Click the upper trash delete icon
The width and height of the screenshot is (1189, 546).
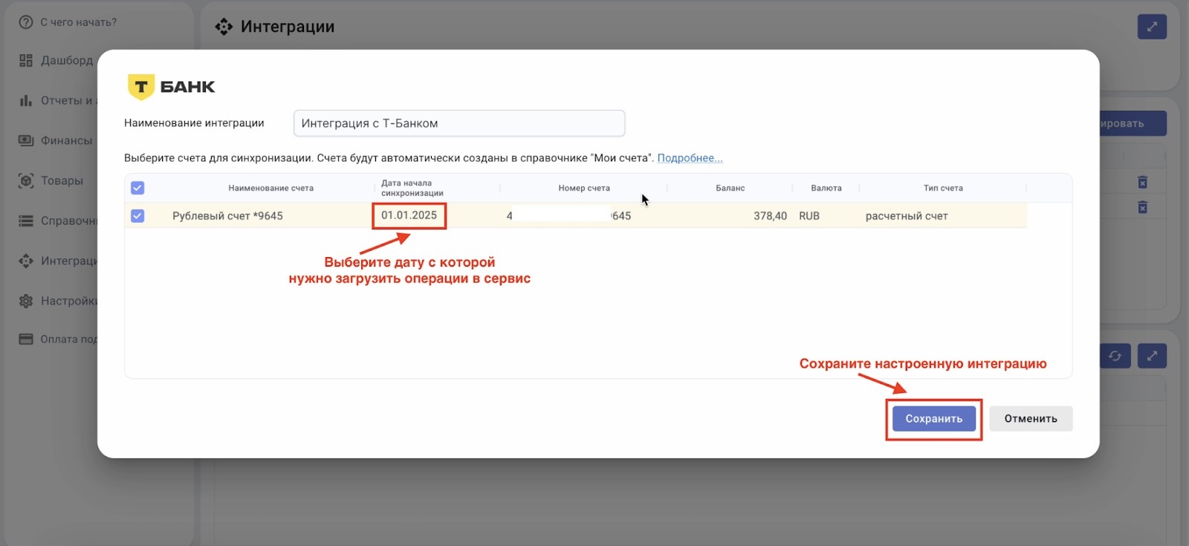(1143, 182)
